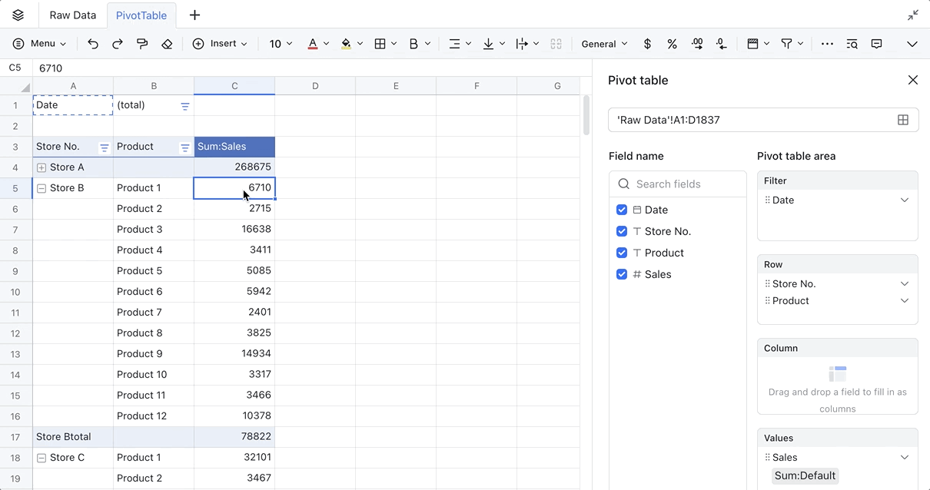Image resolution: width=930 pixels, height=490 pixels.
Task: Select the currency format icon
Action: tap(647, 44)
